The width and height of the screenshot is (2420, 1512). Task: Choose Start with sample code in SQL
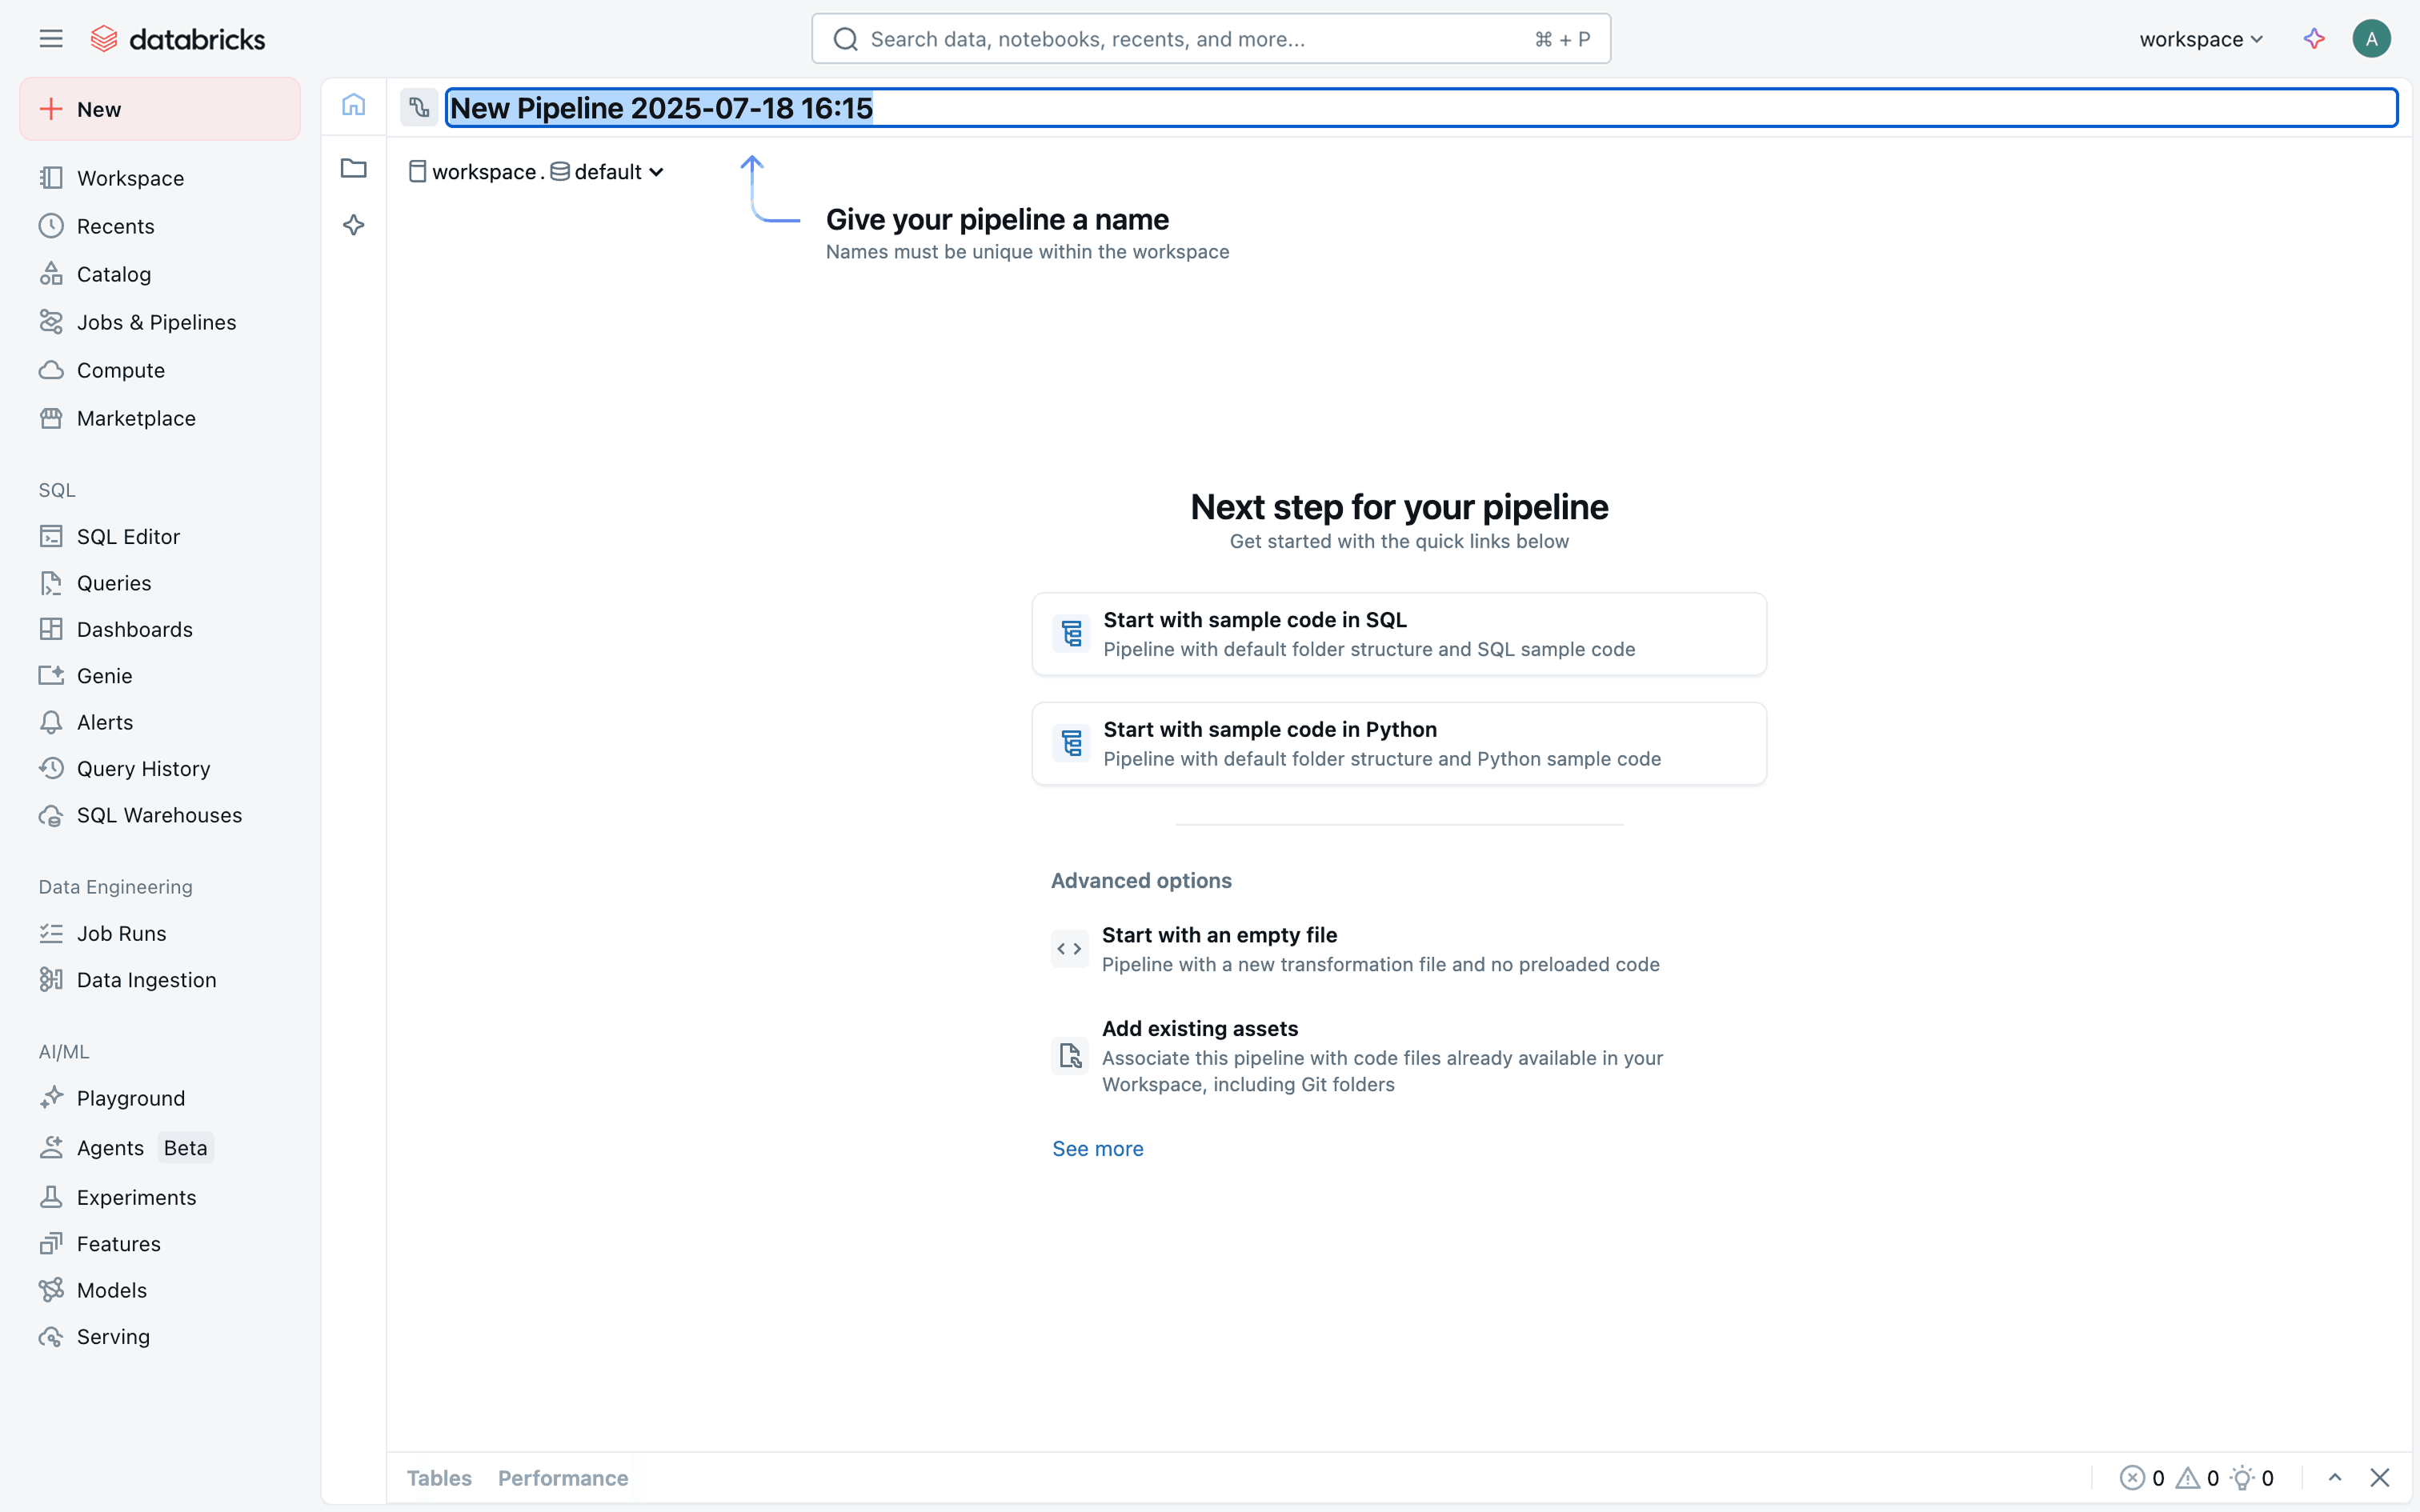1398,634
